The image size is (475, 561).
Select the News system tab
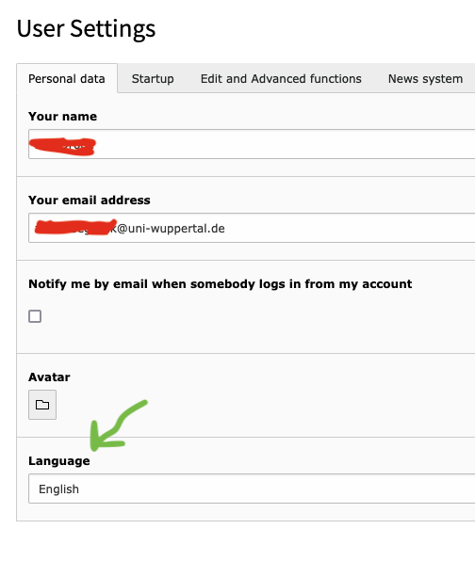pyautogui.click(x=425, y=79)
